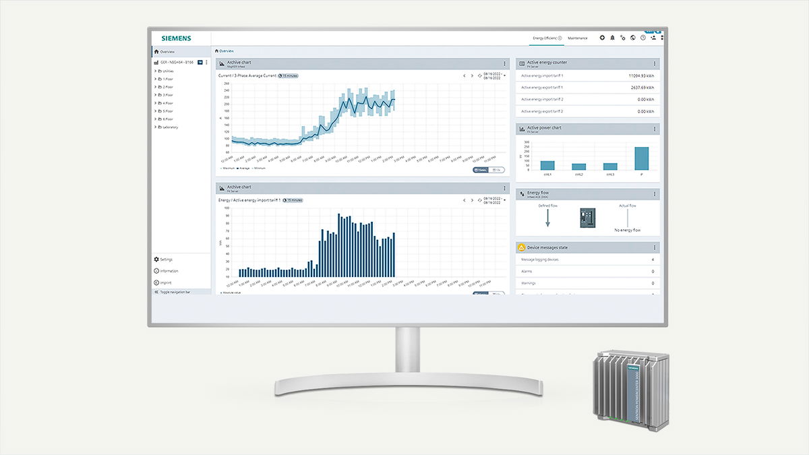Click the Active power chart widget icon
The image size is (809, 455).
click(x=522, y=128)
